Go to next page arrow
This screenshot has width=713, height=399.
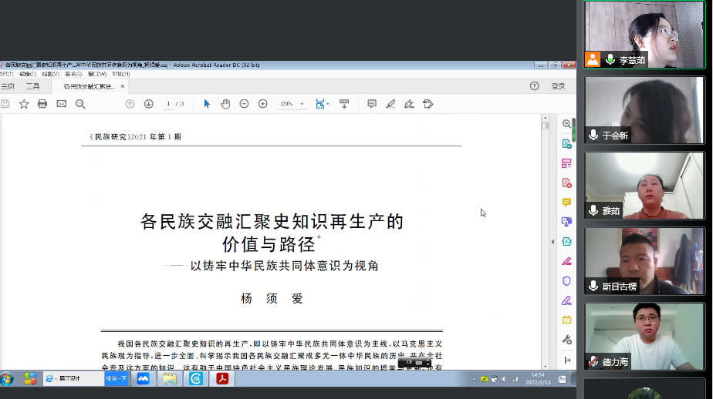pos(148,104)
